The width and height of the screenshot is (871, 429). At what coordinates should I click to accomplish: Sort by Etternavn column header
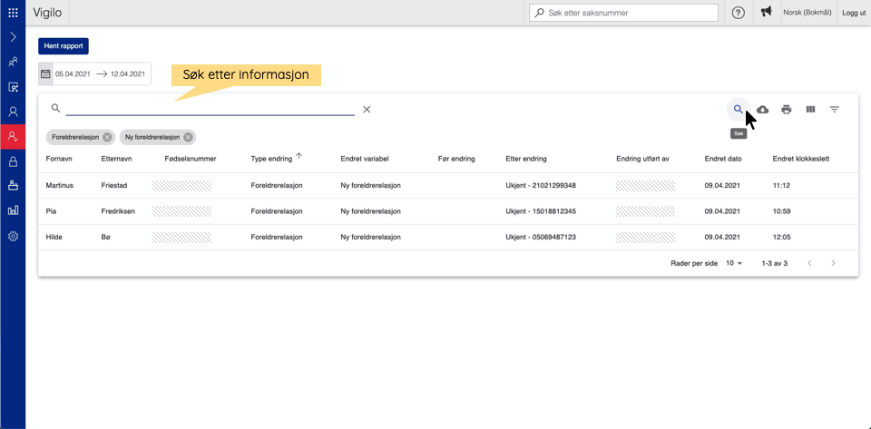point(117,159)
